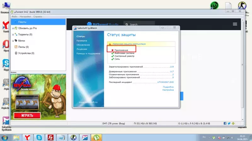Open the hamburger menu in the BitTorrent Bundle header
The height and width of the screenshot is (141, 252).
pyautogui.click(x=235, y=24)
